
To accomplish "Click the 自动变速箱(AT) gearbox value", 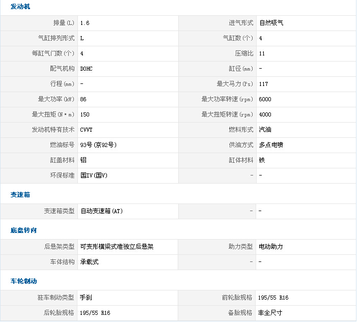I will (x=102, y=211).
